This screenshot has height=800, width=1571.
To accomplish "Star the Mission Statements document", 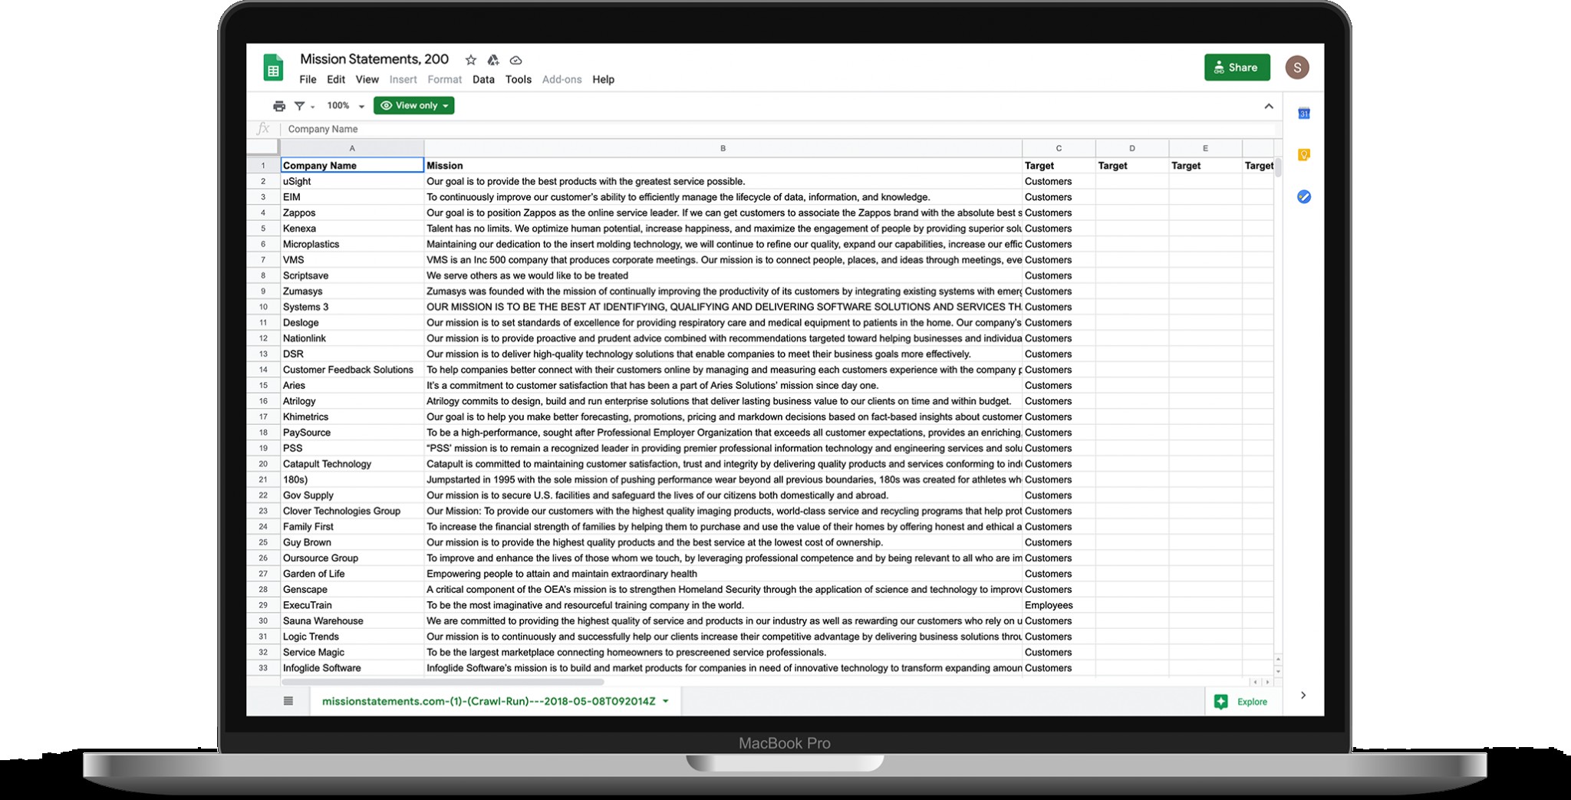I will pyautogui.click(x=471, y=60).
